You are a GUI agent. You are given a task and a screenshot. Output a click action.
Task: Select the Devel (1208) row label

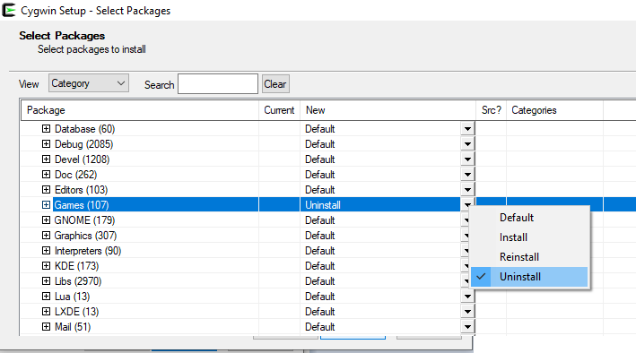(82, 159)
